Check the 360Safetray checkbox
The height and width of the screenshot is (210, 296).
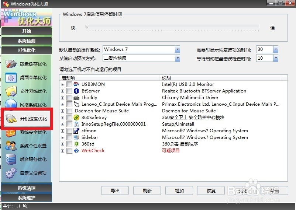coord(69,118)
